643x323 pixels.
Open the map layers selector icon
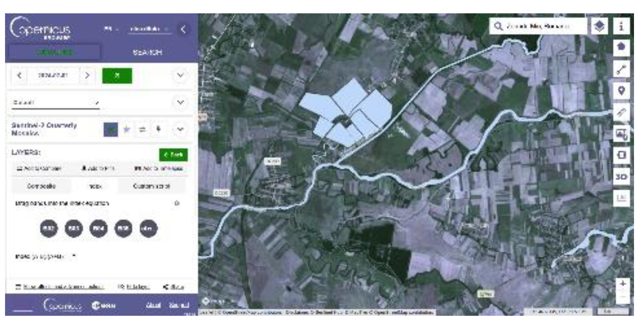click(x=599, y=26)
